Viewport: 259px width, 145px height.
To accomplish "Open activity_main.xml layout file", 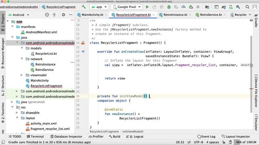I will pos(41,123).
